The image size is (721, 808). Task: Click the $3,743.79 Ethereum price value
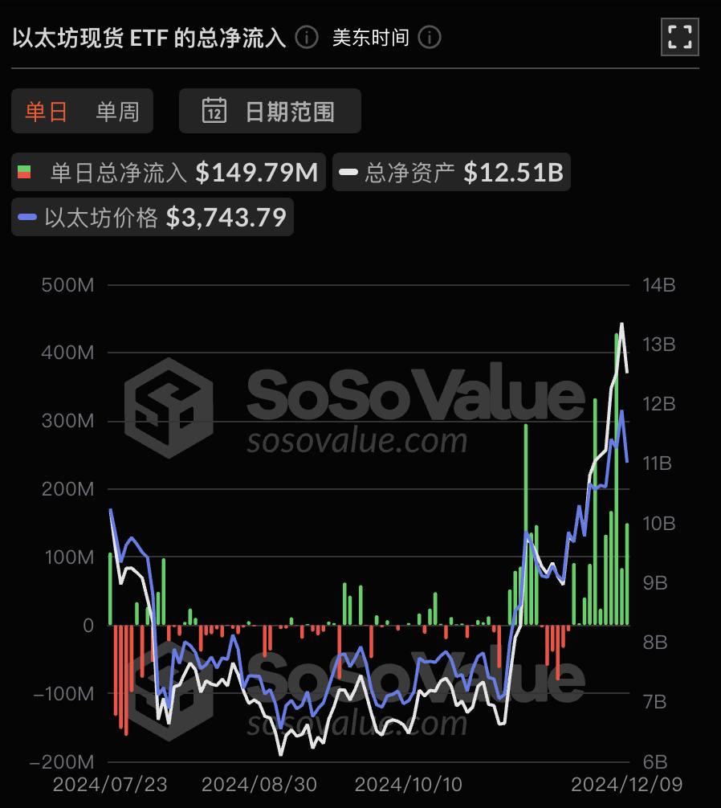coord(226,218)
